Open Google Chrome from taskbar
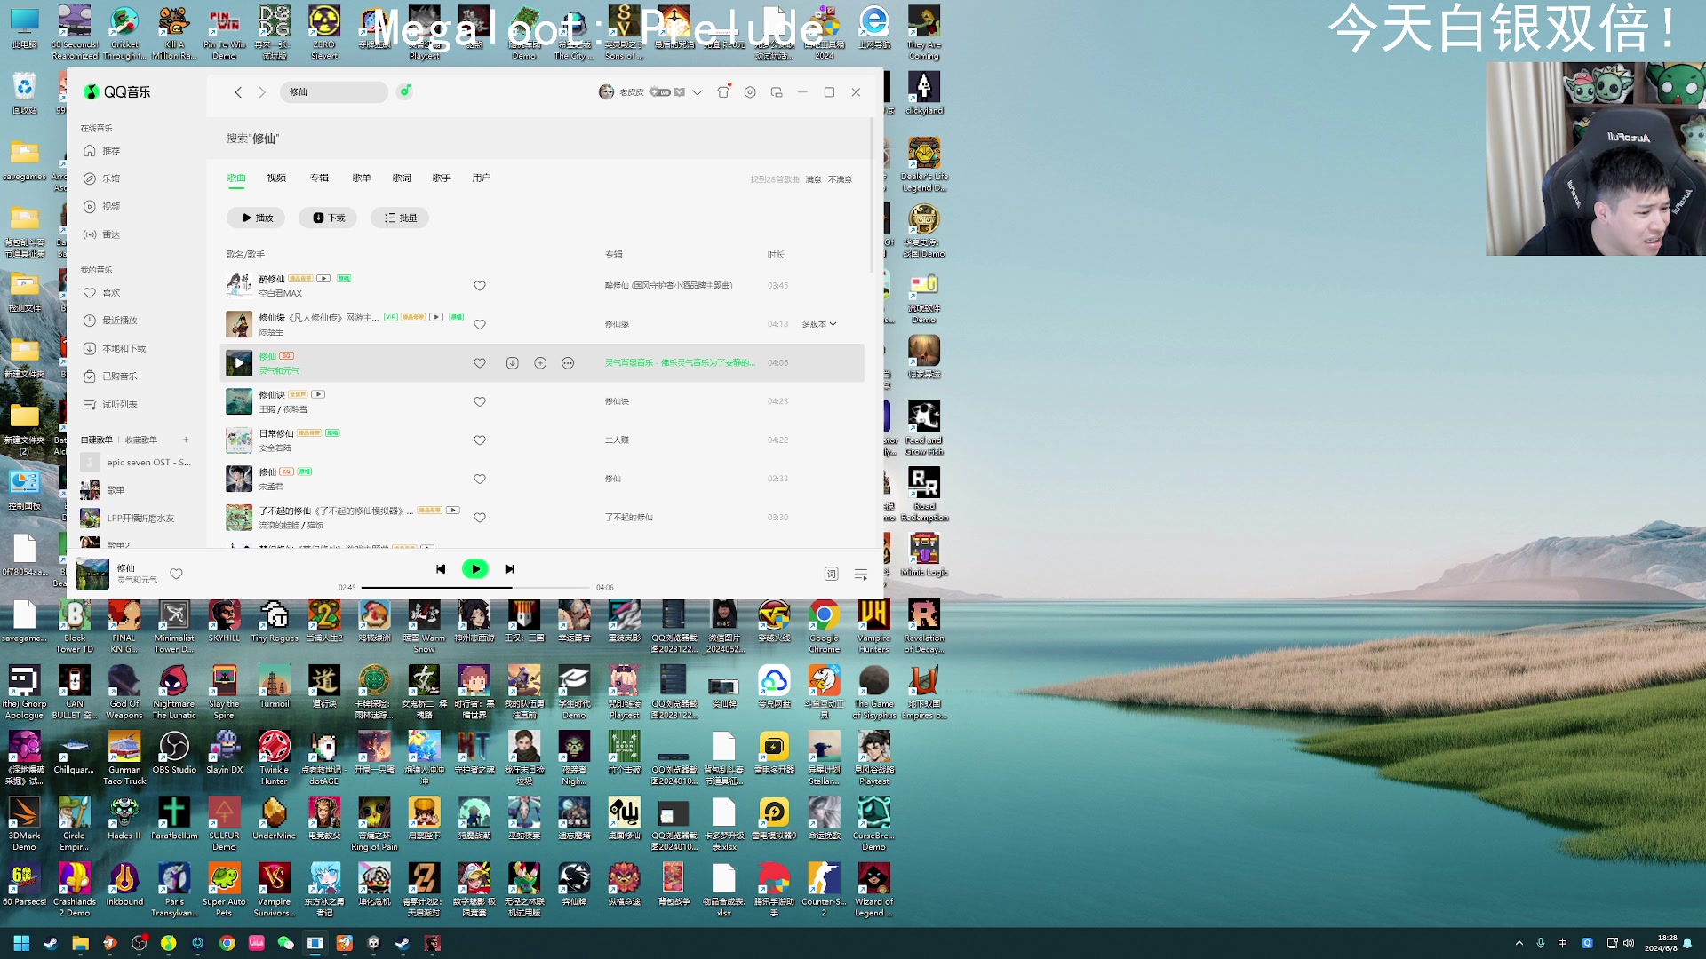The width and height of the screenshot is (1706, 959). pos(227,943)
